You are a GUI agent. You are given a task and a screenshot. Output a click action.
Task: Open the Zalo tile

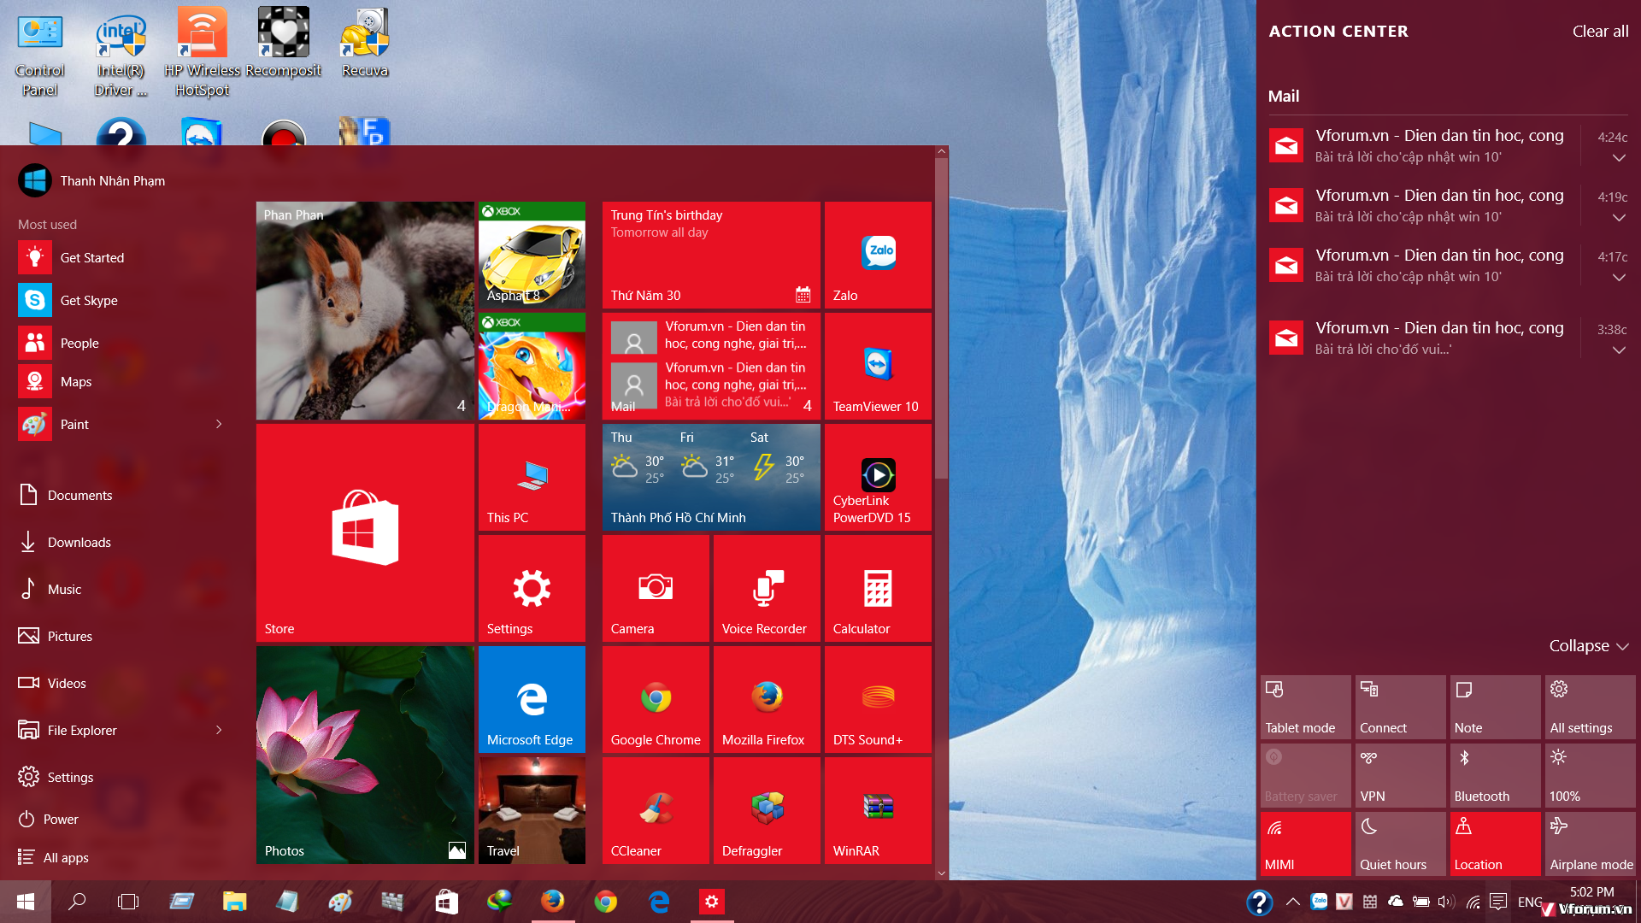(x=878, y=255)
